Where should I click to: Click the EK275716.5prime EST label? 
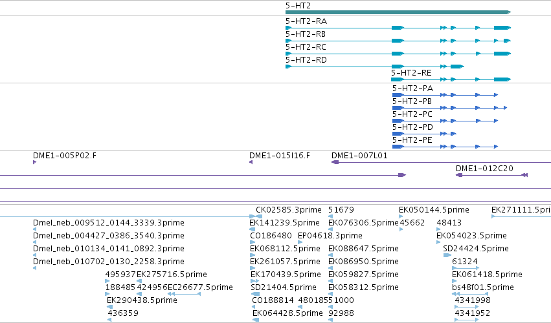pyautogui.click(x=172, y=275)
